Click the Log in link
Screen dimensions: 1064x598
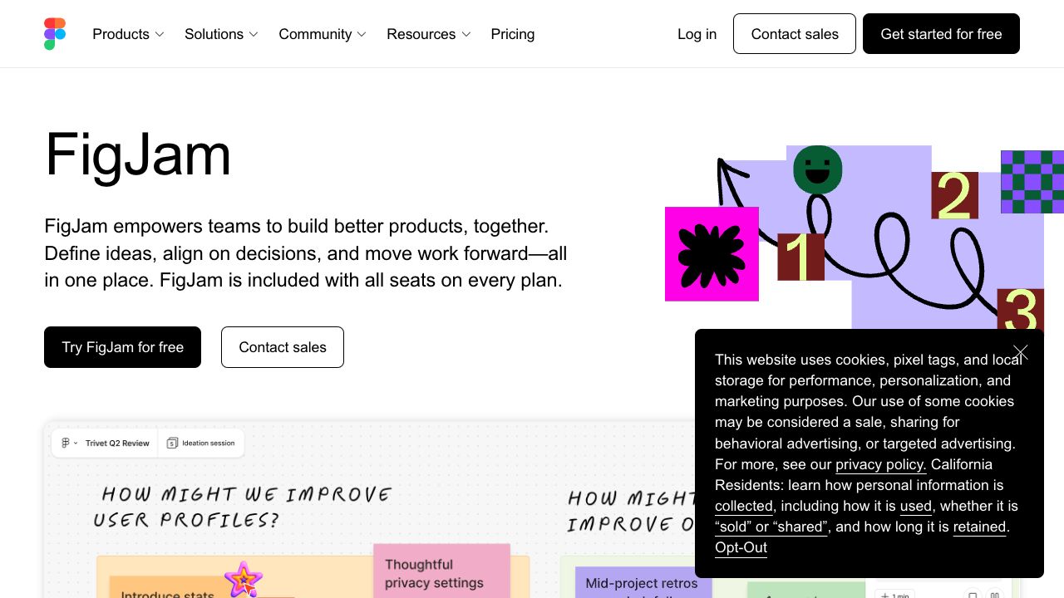697,34
